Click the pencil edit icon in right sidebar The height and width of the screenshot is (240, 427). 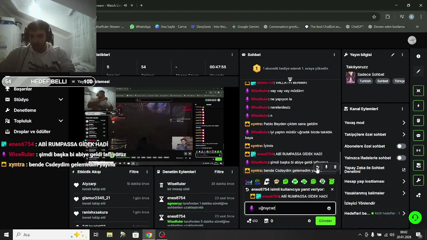click(418, 71)
